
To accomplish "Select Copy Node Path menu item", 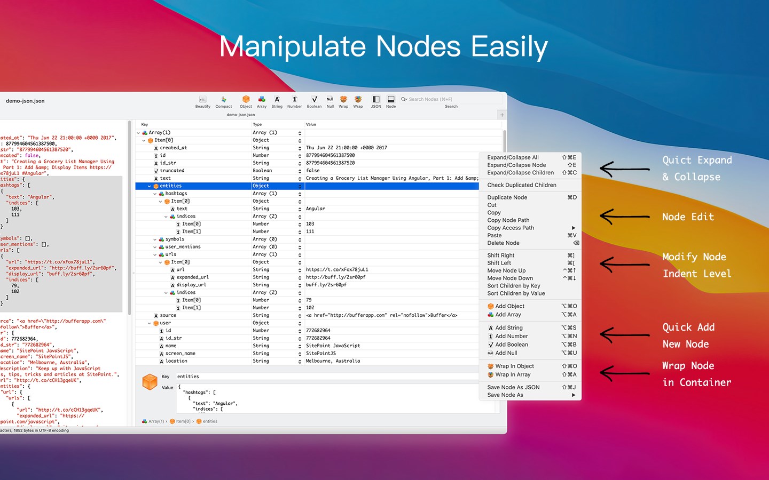I will (530, 220).
